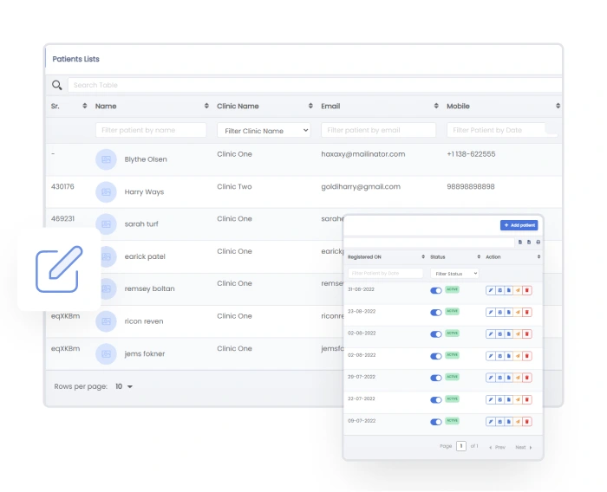Viewport: 607px width, 492px height.
Task: Go to Next page in pagination
Action: 523,447
